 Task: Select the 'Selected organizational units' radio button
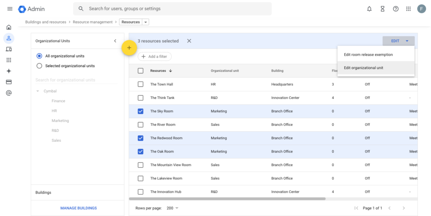point(40,66)
